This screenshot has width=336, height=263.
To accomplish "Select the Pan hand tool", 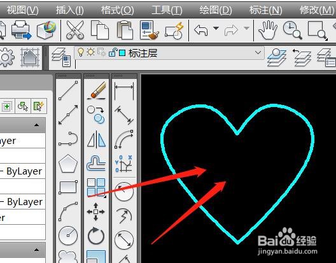I will tap(268, 30).
